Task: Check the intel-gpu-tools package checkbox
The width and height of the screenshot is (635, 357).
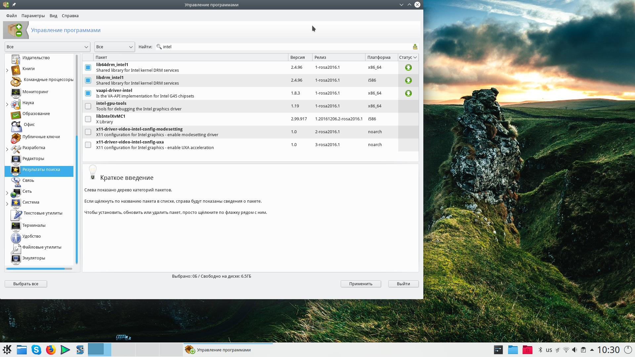Action: (88, 106)
